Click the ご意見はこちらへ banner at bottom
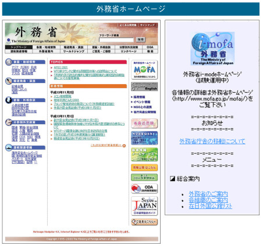Viewport: 263px width, 246px height. pos(144,222)
